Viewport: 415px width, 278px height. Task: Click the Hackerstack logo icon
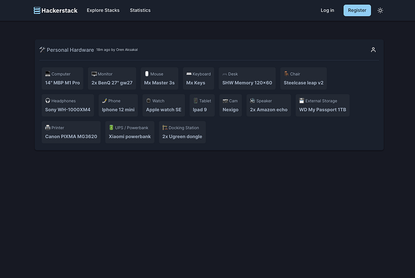coord(36,10)
